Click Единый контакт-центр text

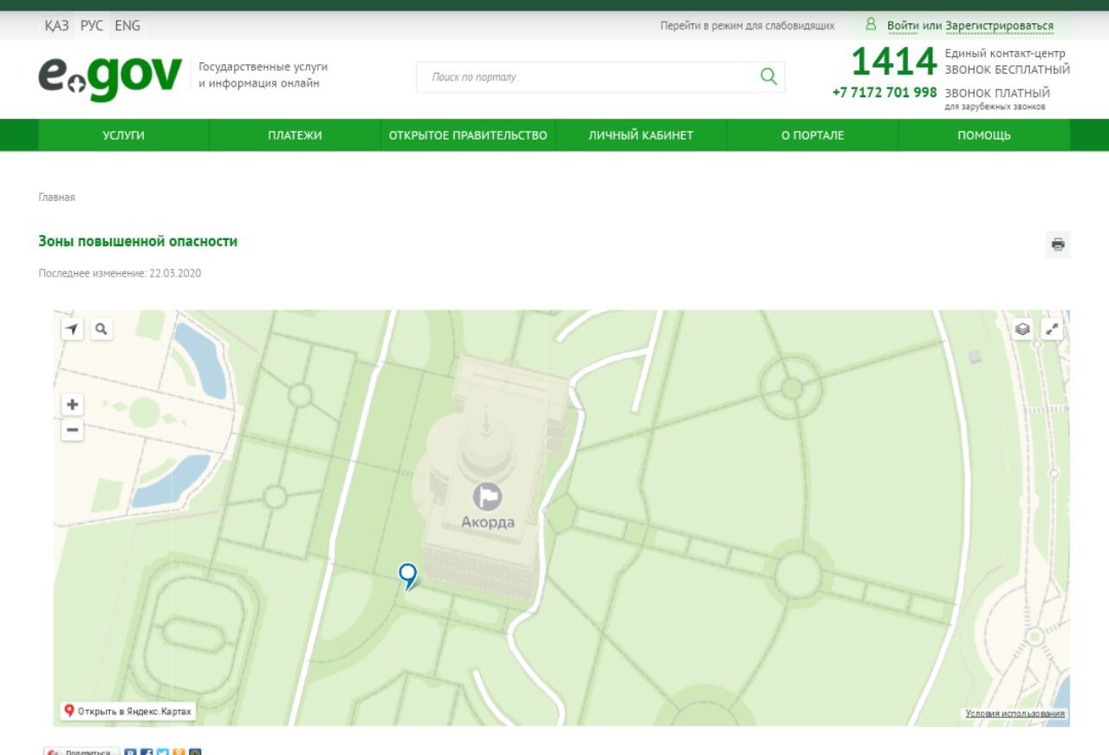click(1006, 54)
